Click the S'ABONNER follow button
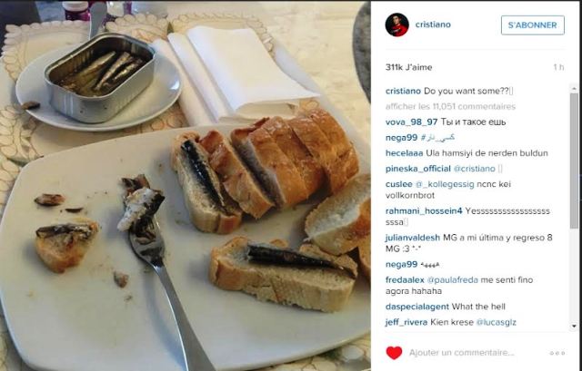 point(533,25)
